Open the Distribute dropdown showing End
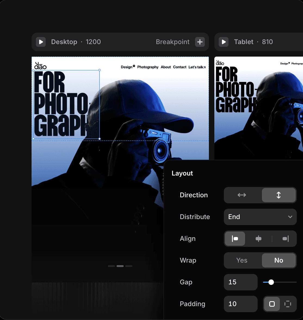The width and height of the screenshot is (303, 320). click(x=260, y=217)
